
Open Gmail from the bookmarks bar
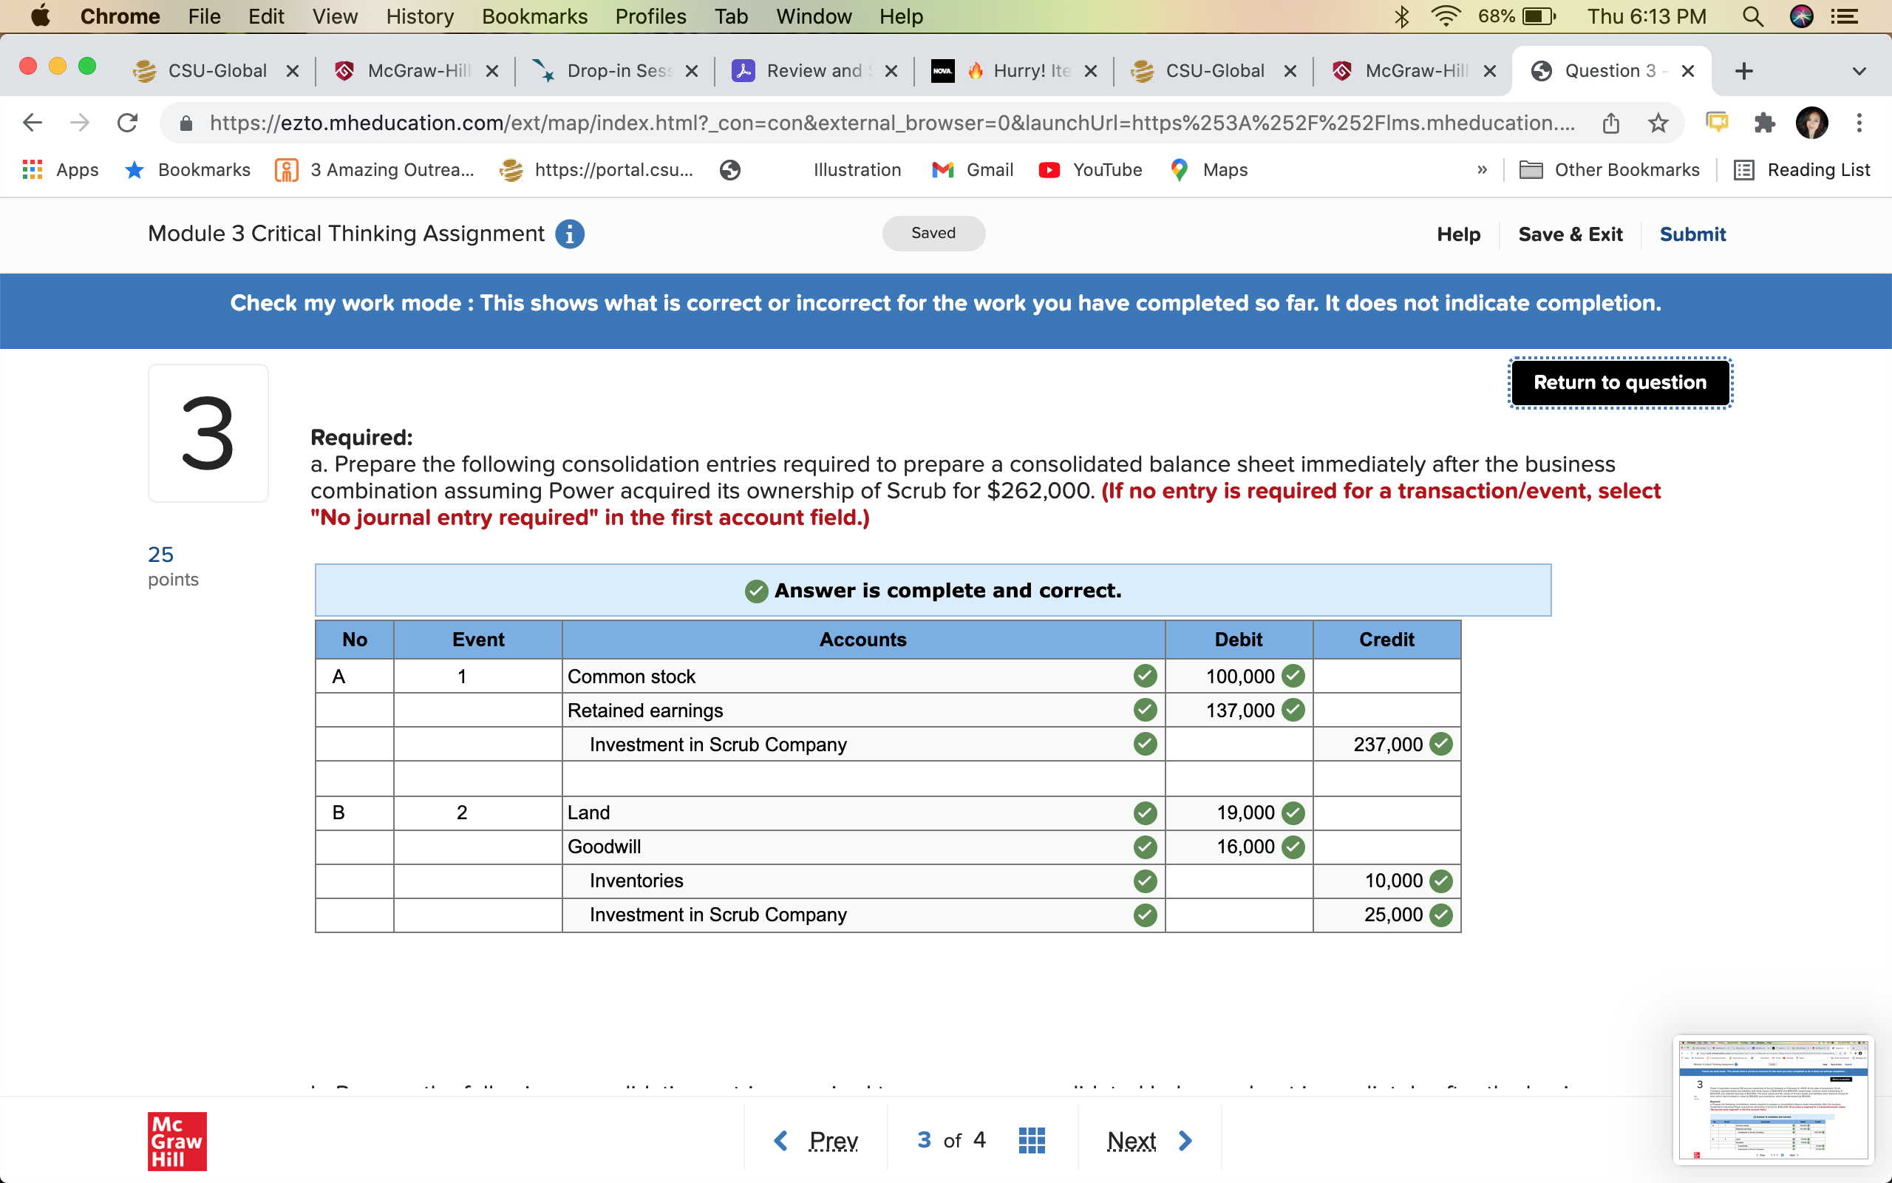tap(972, 170)
